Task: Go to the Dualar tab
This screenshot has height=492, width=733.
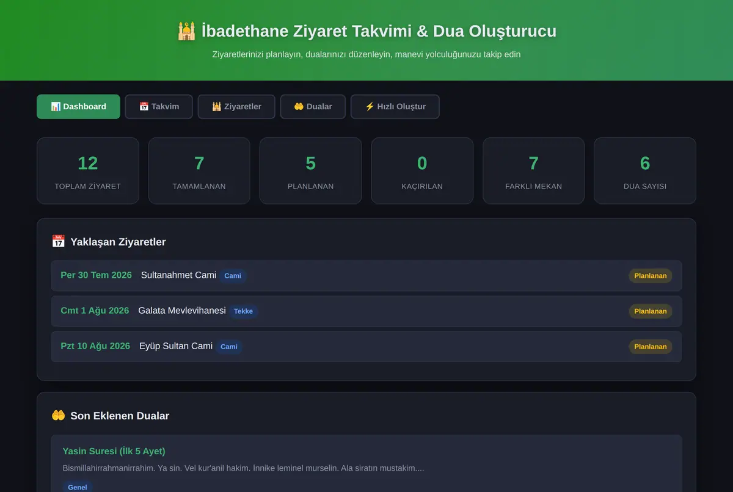Action: coord(313,106)
